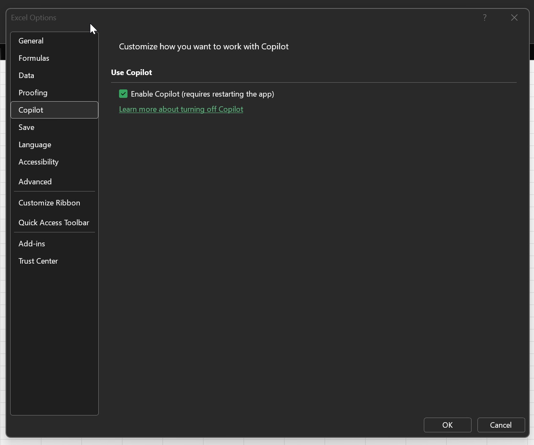This screenshot has height=445, width=534.
Task: Confirm changes with the OK button
Action: tap(447, 425)
